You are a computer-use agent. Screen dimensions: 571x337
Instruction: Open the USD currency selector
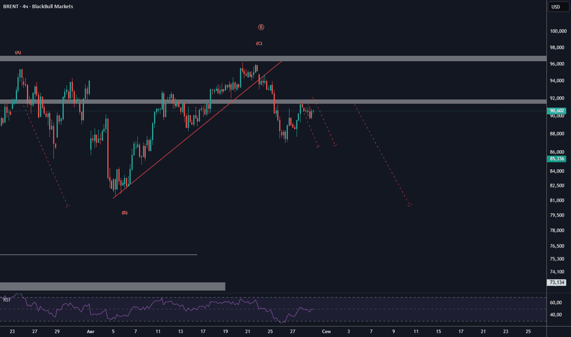(556, 7)
